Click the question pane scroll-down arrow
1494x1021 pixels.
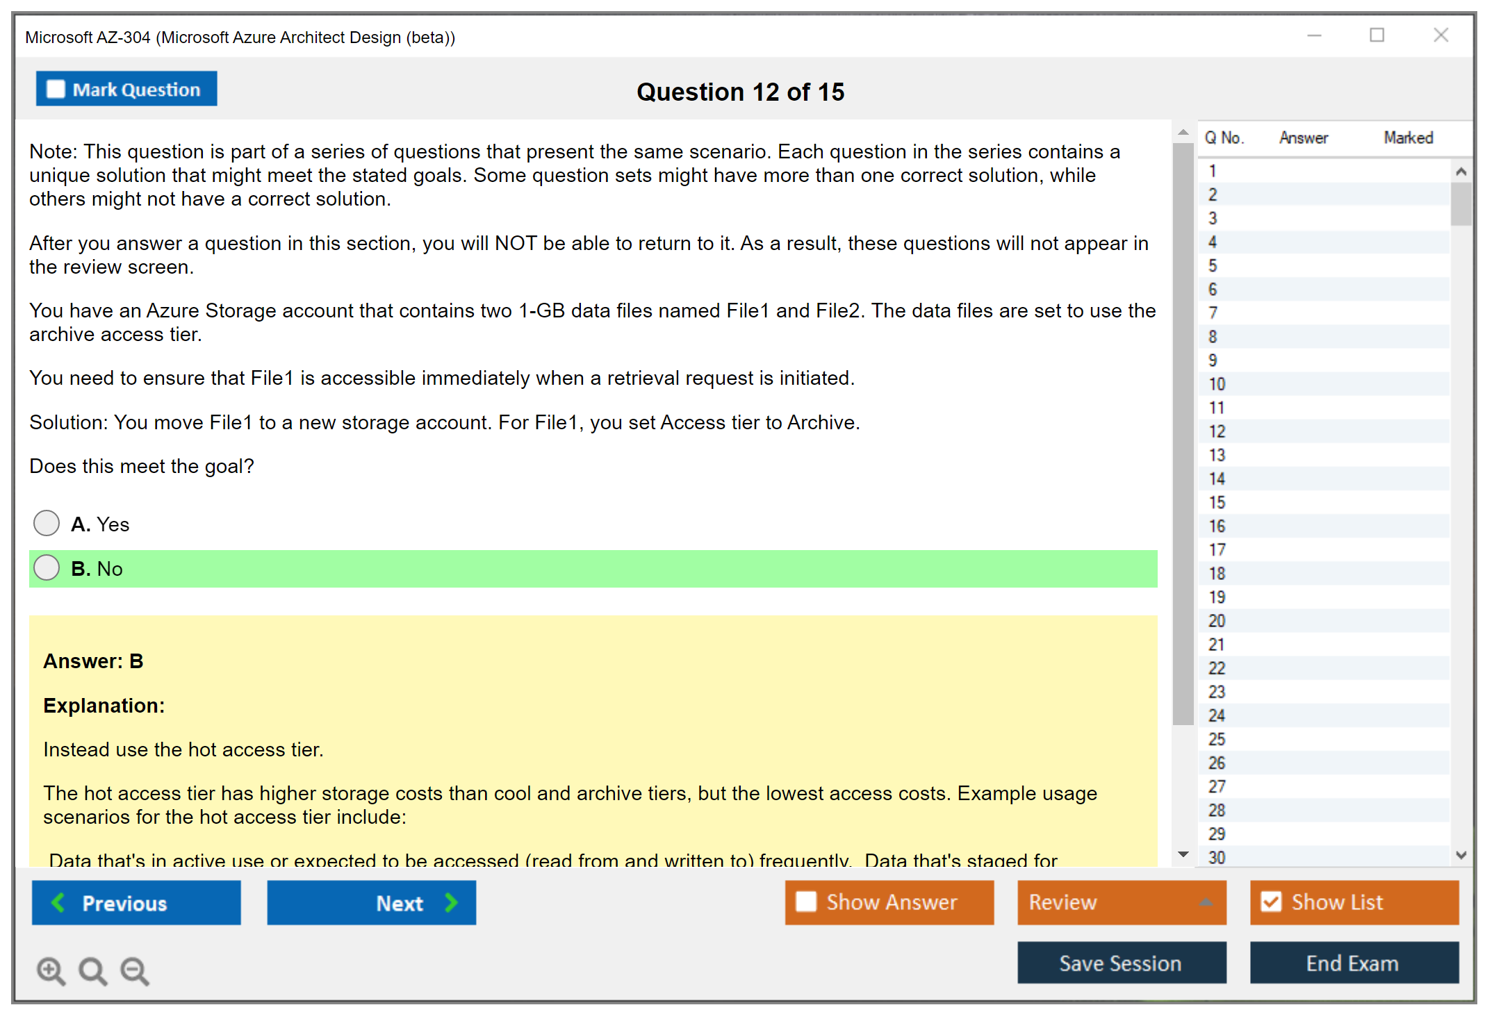1183,854
